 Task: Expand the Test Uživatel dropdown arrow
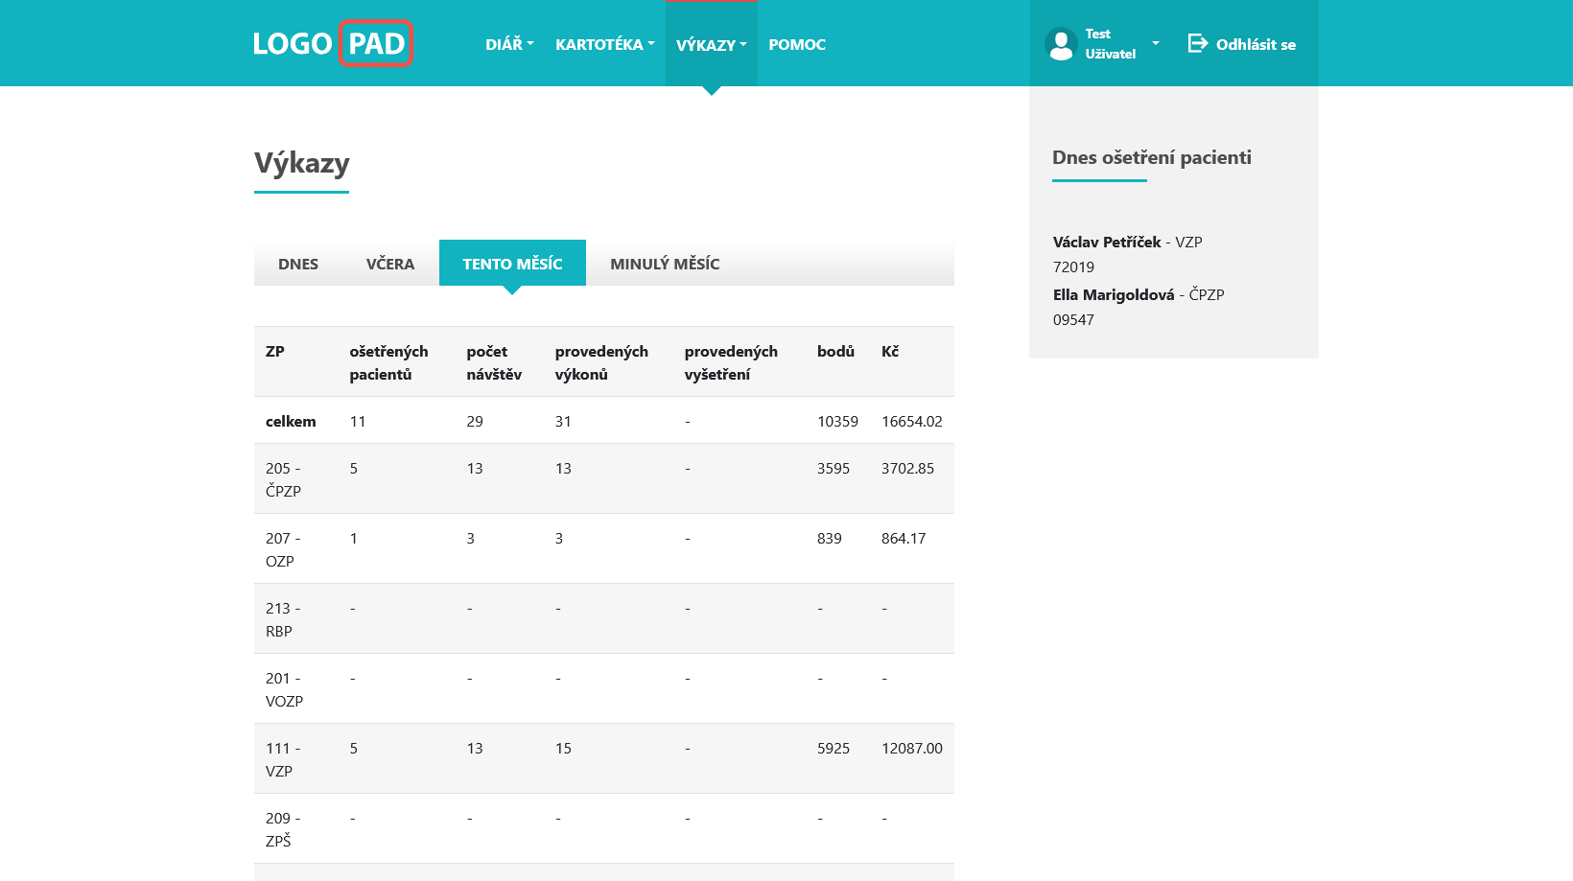tap(1156, 43)
